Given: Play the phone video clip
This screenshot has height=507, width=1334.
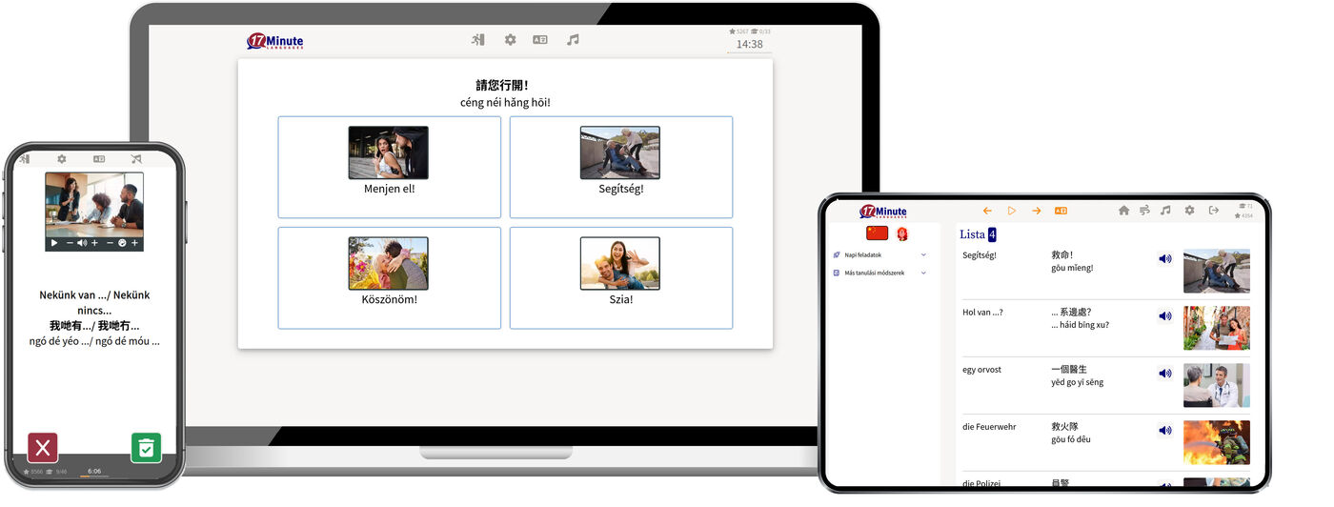Looking at the screenshot, I should tap(55, 243).
